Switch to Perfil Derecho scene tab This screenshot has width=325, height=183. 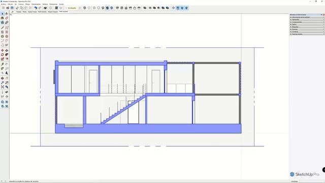(x=42, y=12)
